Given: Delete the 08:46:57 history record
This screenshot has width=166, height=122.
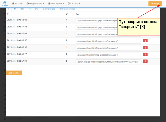Looking at the screenshot, I should click(145, 40).
